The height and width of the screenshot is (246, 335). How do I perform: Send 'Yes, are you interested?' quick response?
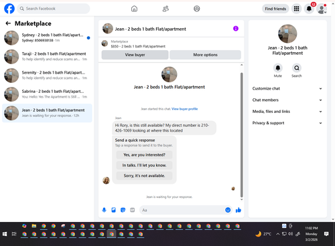point(144,155)
